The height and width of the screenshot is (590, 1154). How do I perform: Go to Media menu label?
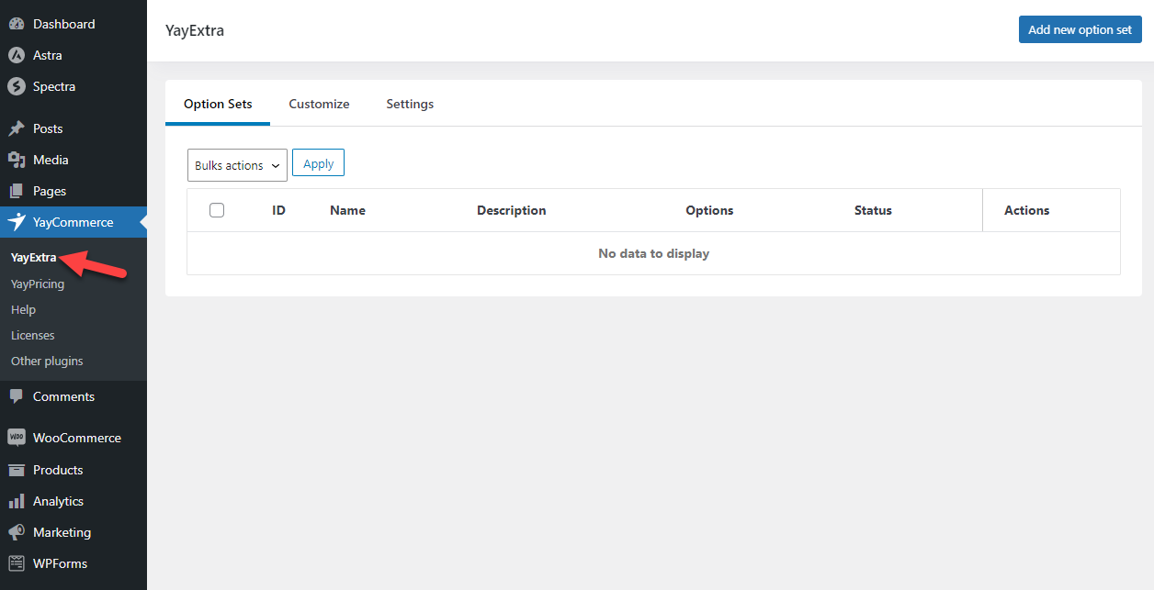point(51,160)
